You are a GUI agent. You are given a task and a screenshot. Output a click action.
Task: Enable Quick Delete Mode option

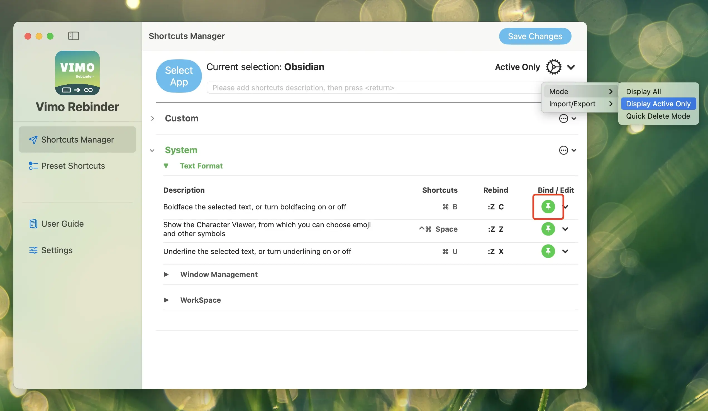[x=658, y=116]
